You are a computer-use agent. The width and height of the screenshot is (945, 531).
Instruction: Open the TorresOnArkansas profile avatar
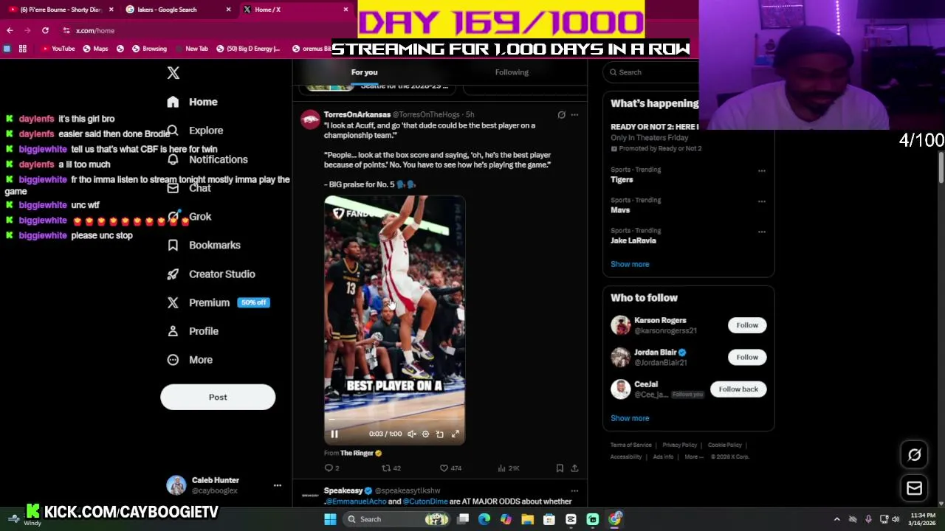pyautogui.click(x=310, y=119)
